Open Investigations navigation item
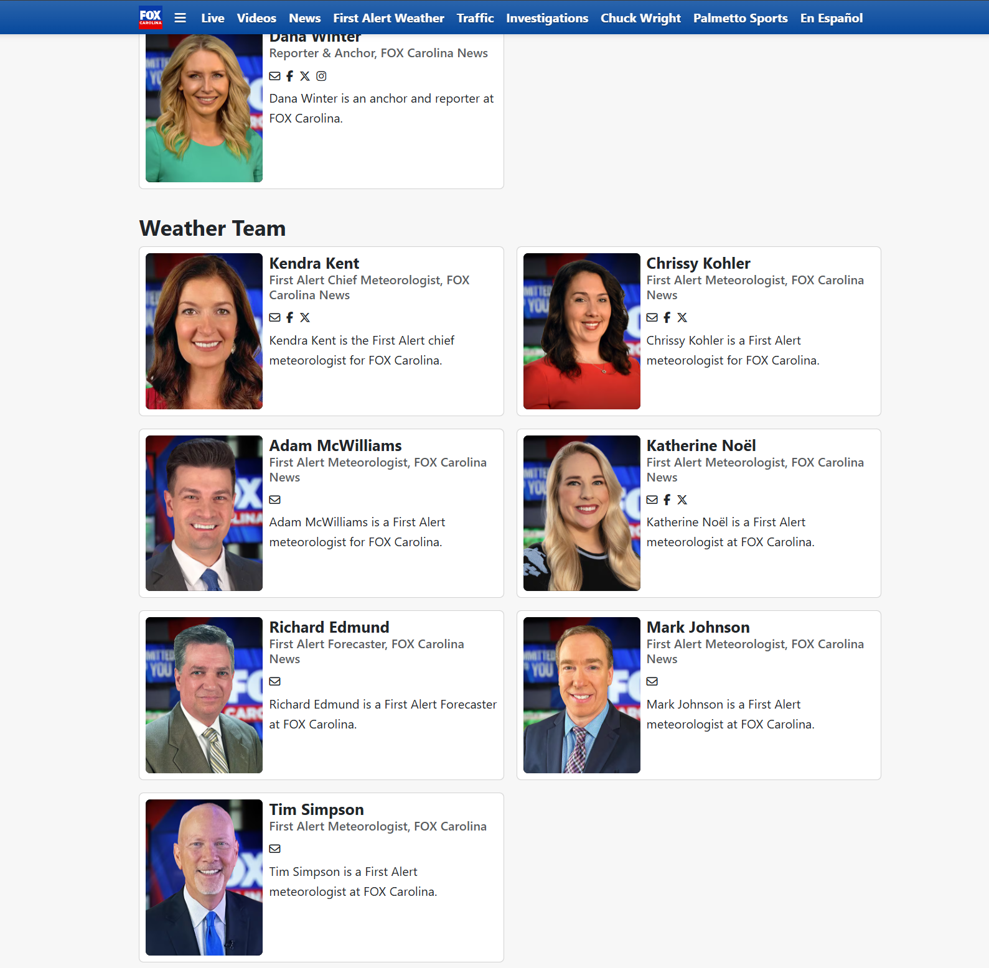Screen dimensions: 989x968 click(x=547, y=18)
